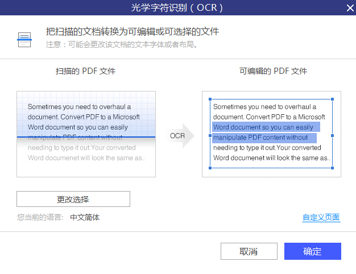
Task: Select the bottom-left corner handle of text box
Action: click(x=210, y=168)
